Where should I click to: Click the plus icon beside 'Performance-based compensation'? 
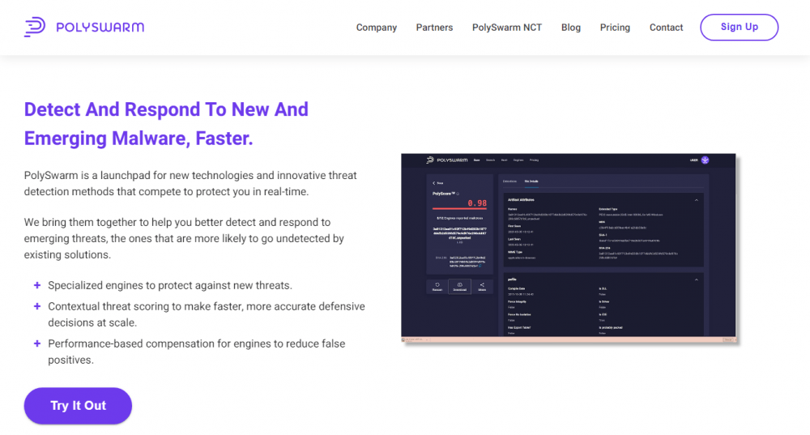tap(37, 343)
